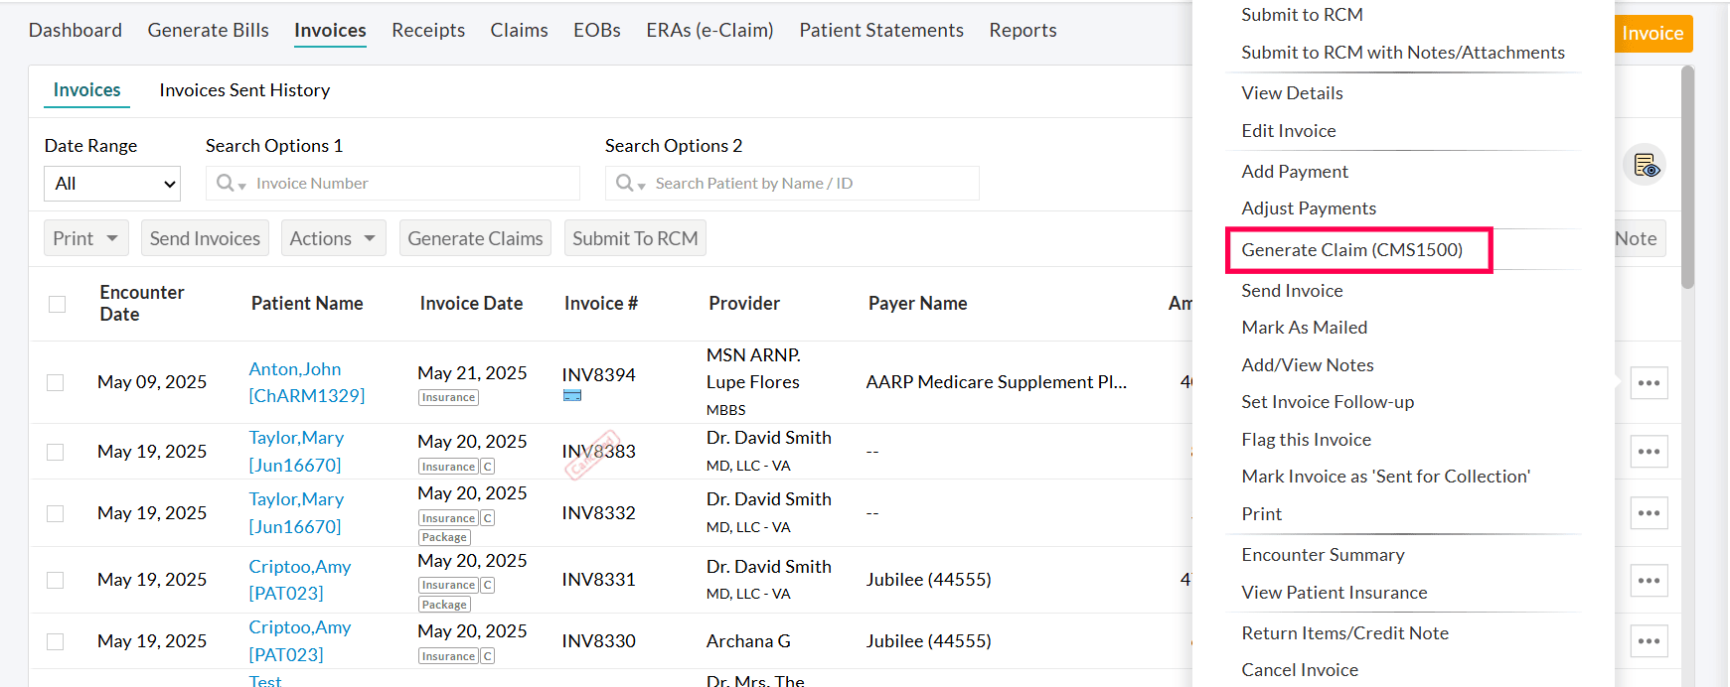Open the Receipts tab
1730x687 pixels.
428,30
